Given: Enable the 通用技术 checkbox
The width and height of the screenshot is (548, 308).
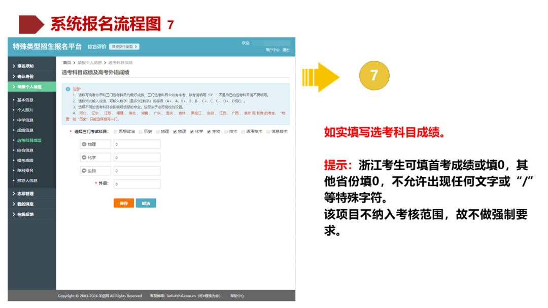Looking at the screenshot, I should pyautogui.click(x=242, y=131).
